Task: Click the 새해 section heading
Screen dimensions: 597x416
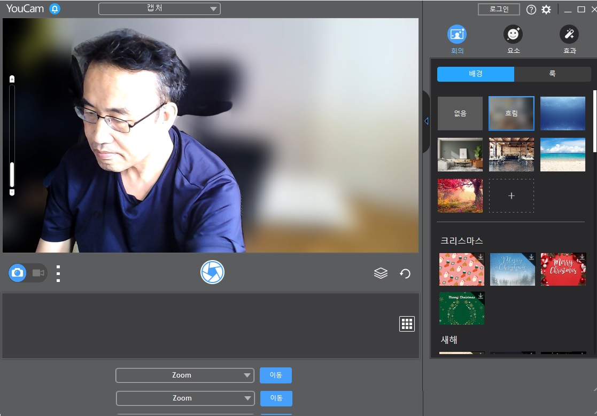Action: point(449,340)
